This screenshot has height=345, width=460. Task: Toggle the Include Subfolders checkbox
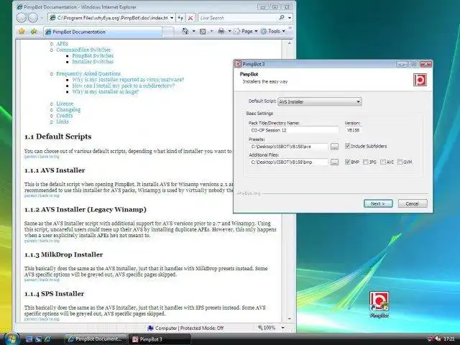coord(348,146)
